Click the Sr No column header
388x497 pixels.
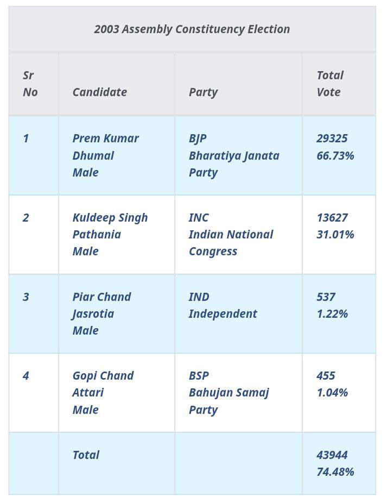click(30, 84)
